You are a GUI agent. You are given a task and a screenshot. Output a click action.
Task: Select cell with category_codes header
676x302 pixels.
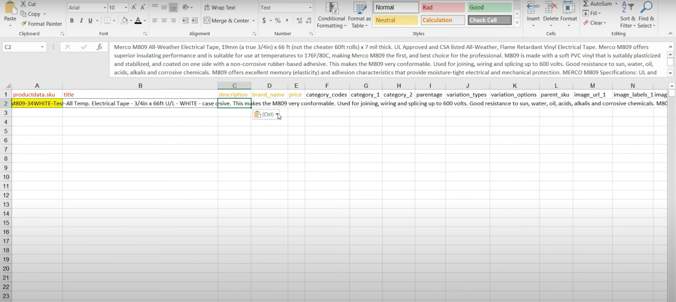click(327, 95)
